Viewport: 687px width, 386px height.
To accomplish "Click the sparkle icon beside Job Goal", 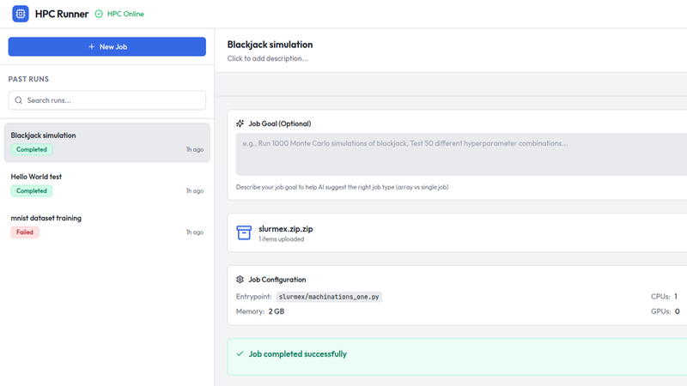I will pyautogui.click(x=240, y=124).
